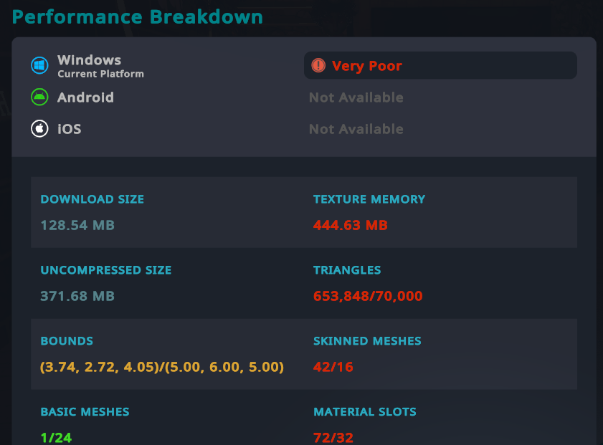
Task: Click the iOS Apple logo icon
Action: coord(39,128)
